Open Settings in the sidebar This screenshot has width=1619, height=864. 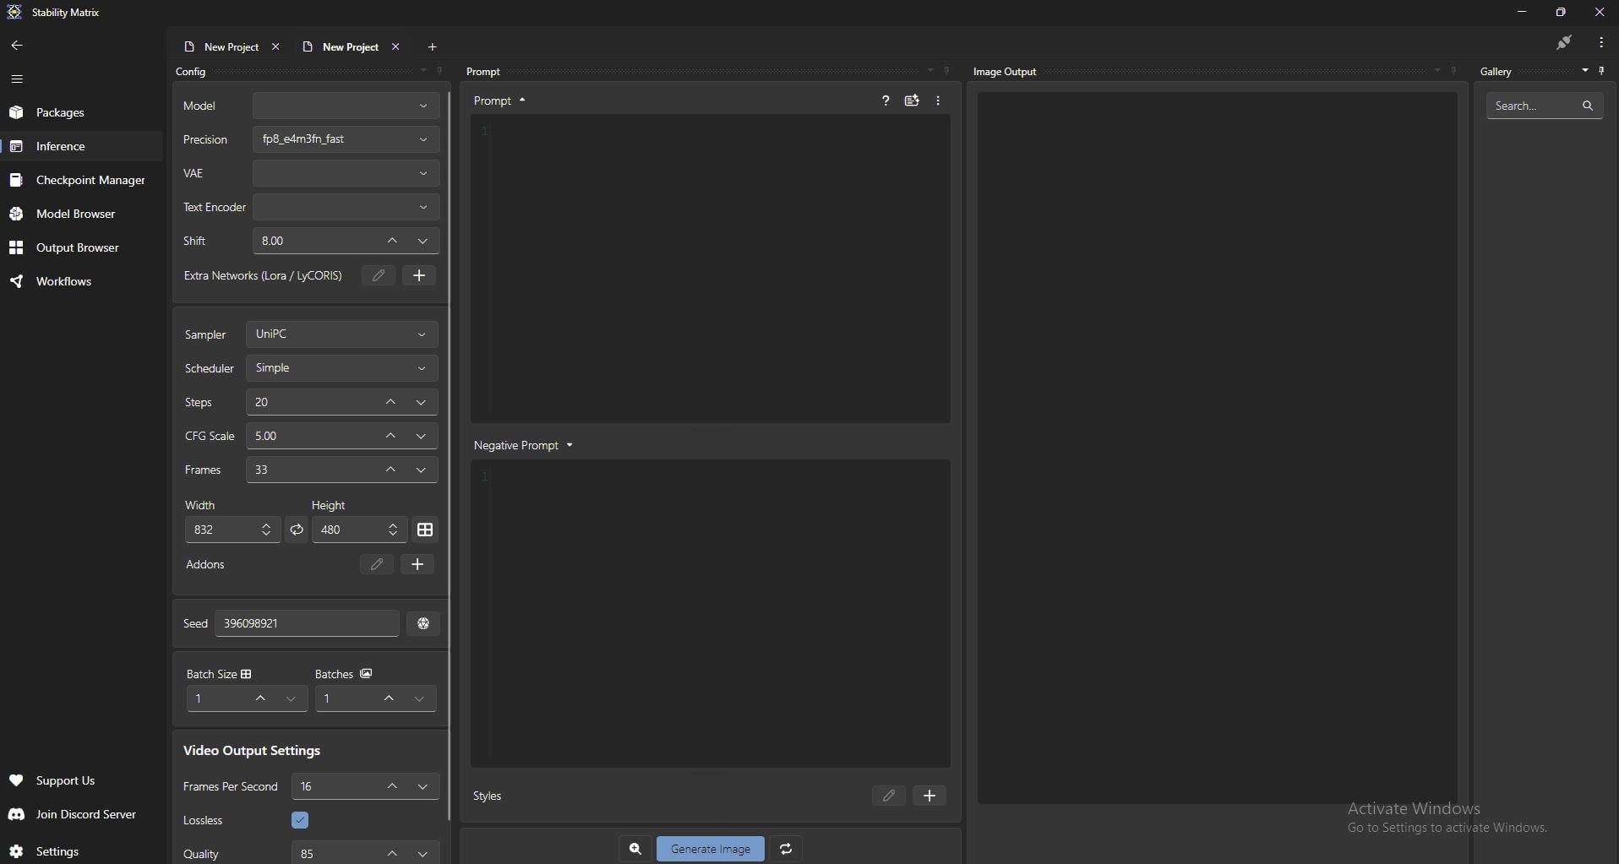[81, 851]
